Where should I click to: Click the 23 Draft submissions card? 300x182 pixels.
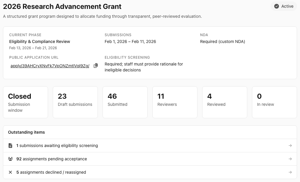[75, 102]
